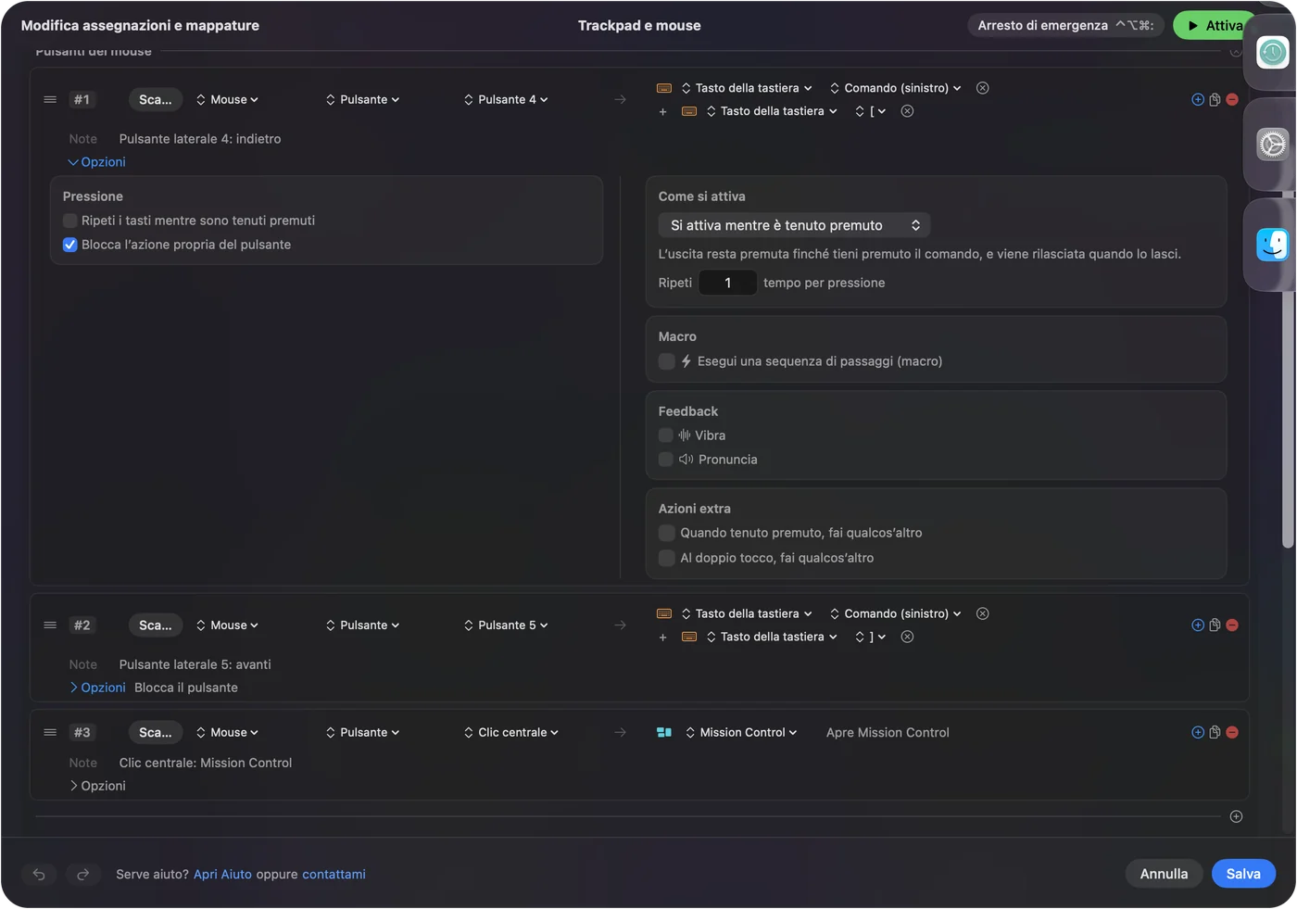Uncheck "Blocca l'azione propria del pulsante"
The width and height of the screenshot is (1297, 909).
tap(69, 245)
